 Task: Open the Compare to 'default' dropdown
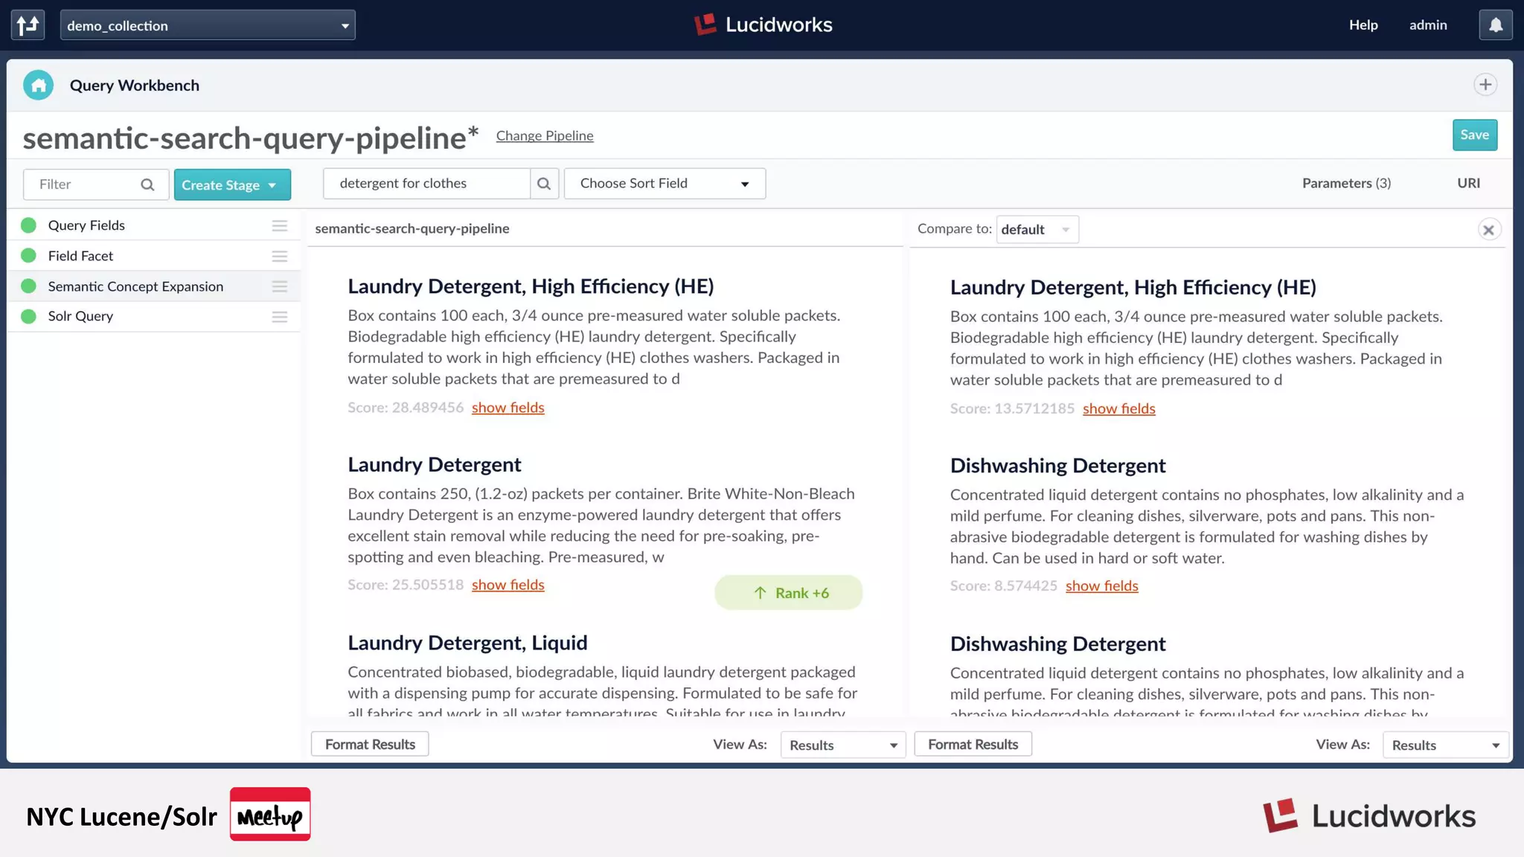point(1037,229)
